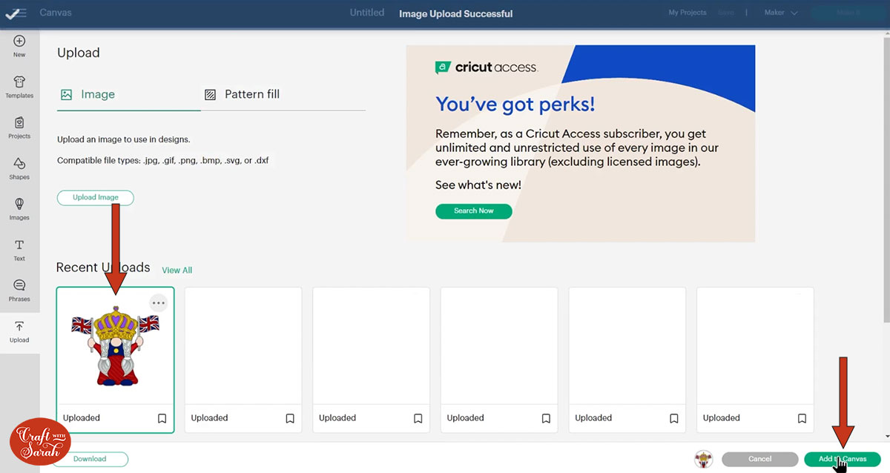
Task: Select the sixth blank Uploaded thumbnail
Action: pyautogui.click(x=756, y=345)
